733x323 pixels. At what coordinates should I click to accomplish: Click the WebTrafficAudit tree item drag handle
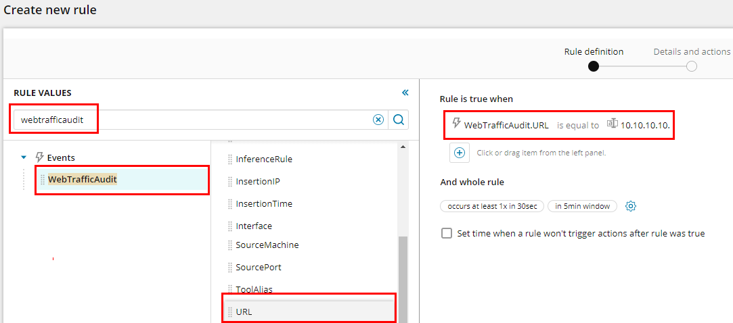43,180
